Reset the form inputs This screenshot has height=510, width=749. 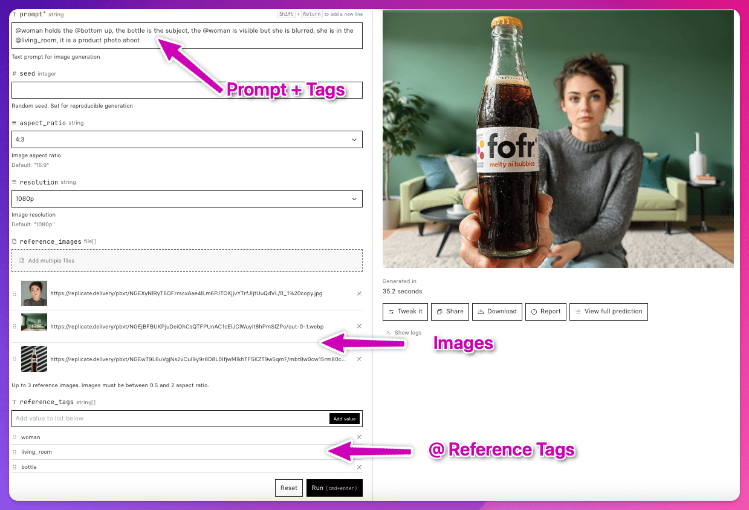coord(289,488)
